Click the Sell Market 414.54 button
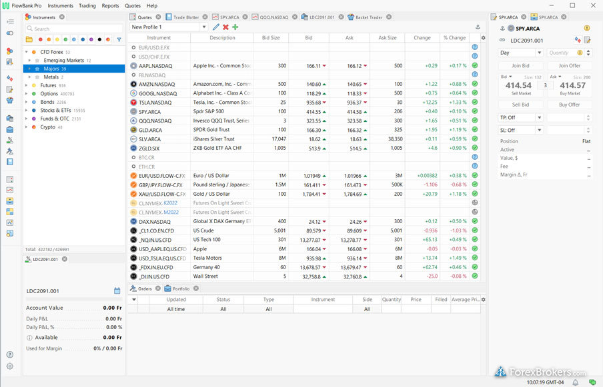The height and width of the screenshot is (387, 603). 519,87
